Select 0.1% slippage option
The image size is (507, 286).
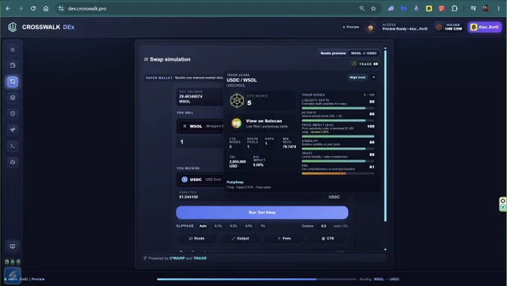coord(218,226)
